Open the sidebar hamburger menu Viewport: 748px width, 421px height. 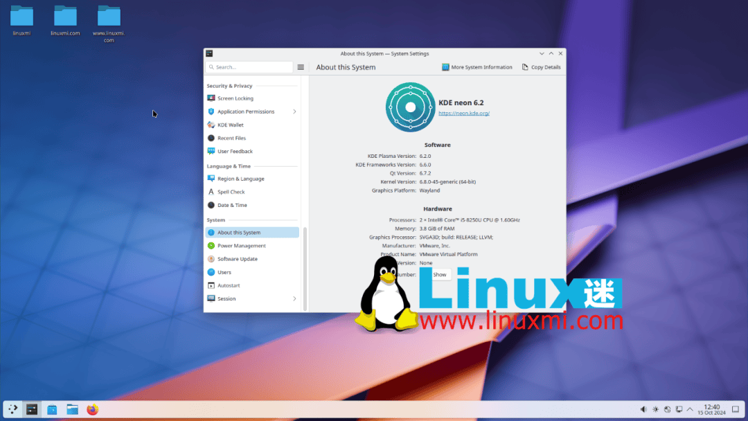coord(301,67)
